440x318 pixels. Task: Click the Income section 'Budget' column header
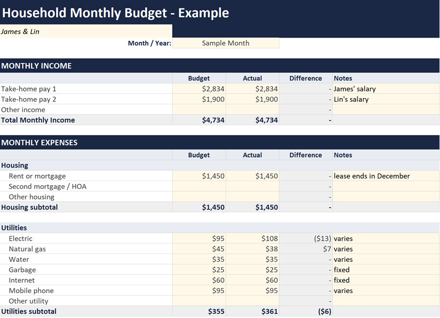(x=199, y=78)
